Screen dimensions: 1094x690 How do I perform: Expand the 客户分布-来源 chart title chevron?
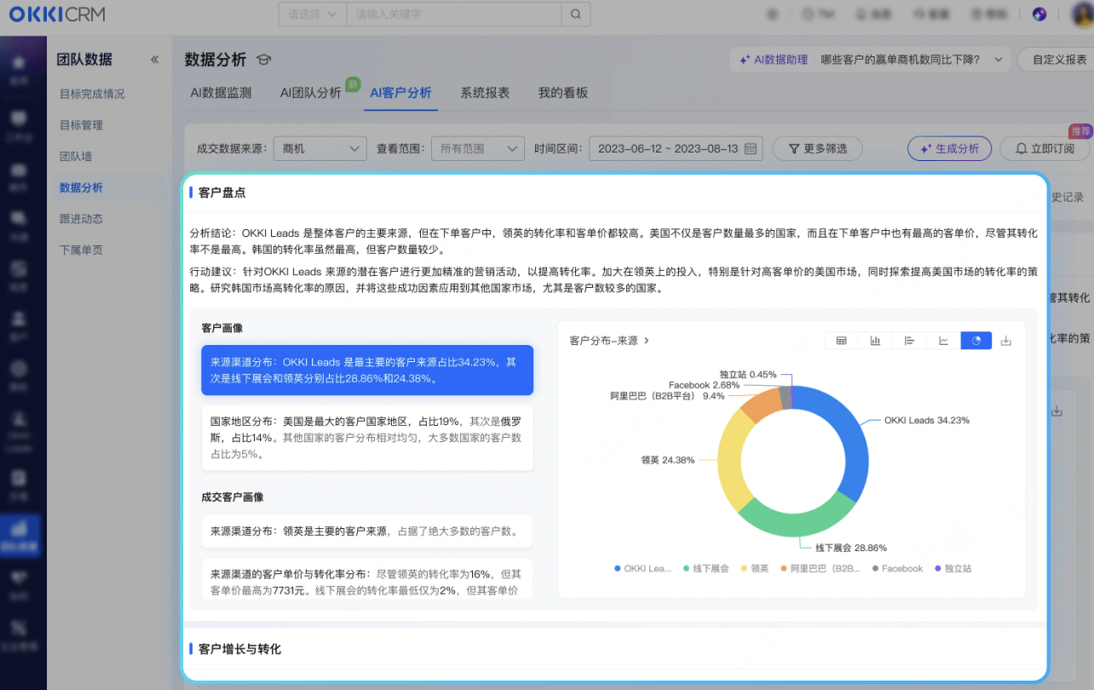647,341
